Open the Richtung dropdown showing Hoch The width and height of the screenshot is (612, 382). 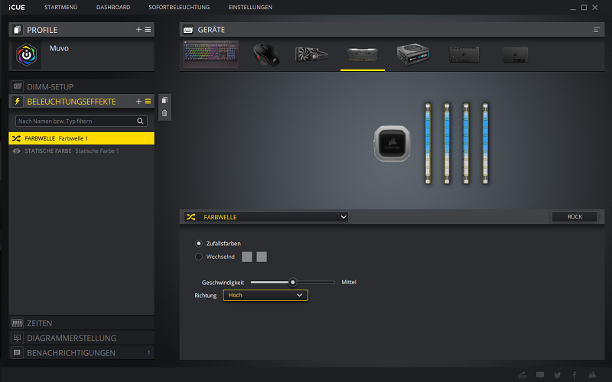point(265,295)
